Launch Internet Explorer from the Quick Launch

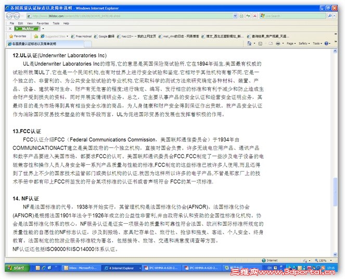[x=44, y=268]
